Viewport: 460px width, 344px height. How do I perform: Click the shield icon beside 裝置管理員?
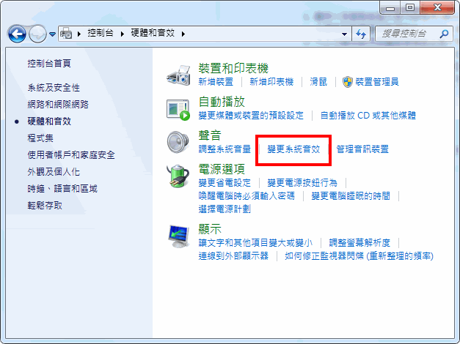(x=347, y=82)
